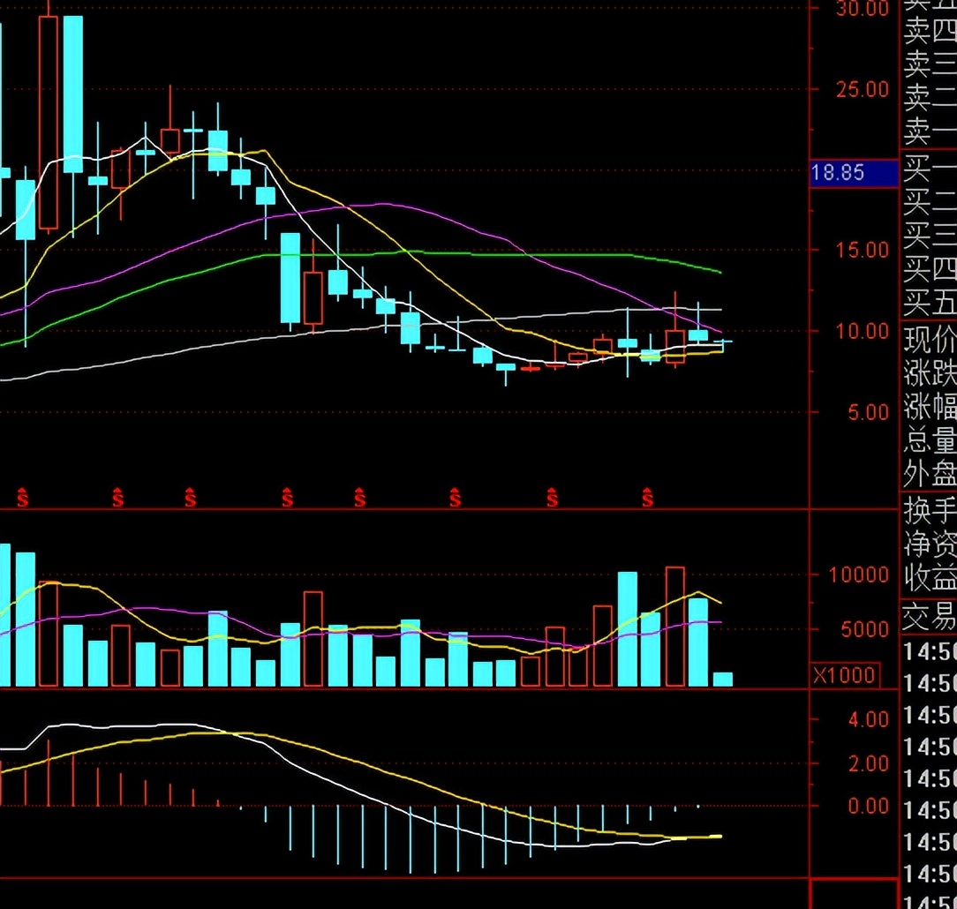Click the 换手 turnover label
This screenshot has width=957, height=909.
(x=929, y=511)
